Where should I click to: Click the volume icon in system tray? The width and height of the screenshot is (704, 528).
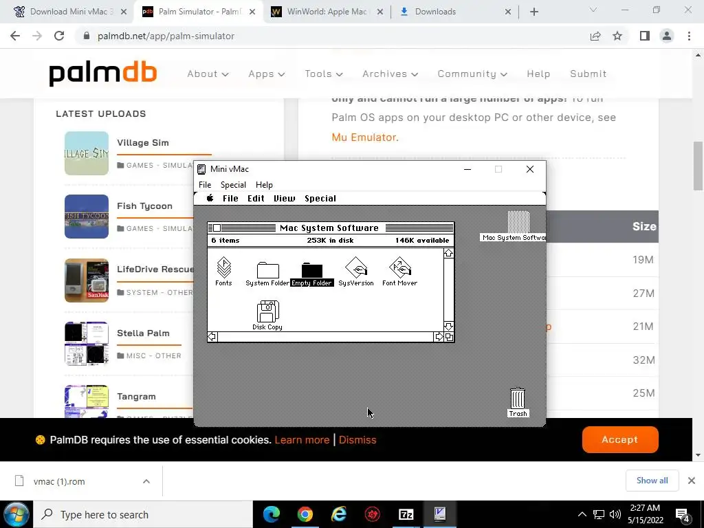point(615,514)
